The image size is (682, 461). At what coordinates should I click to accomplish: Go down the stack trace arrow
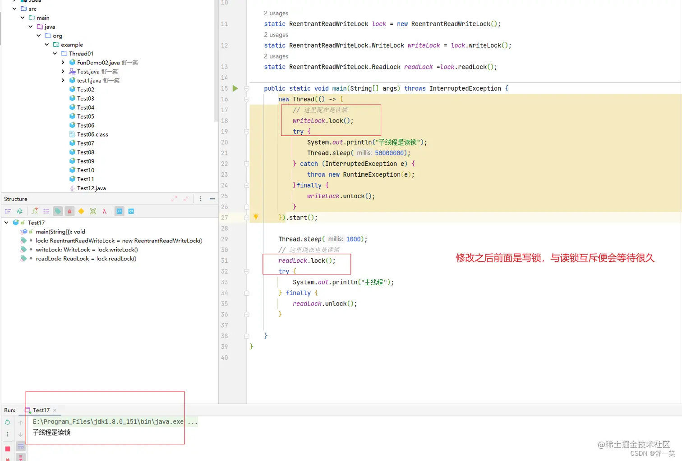click(21, 434)
